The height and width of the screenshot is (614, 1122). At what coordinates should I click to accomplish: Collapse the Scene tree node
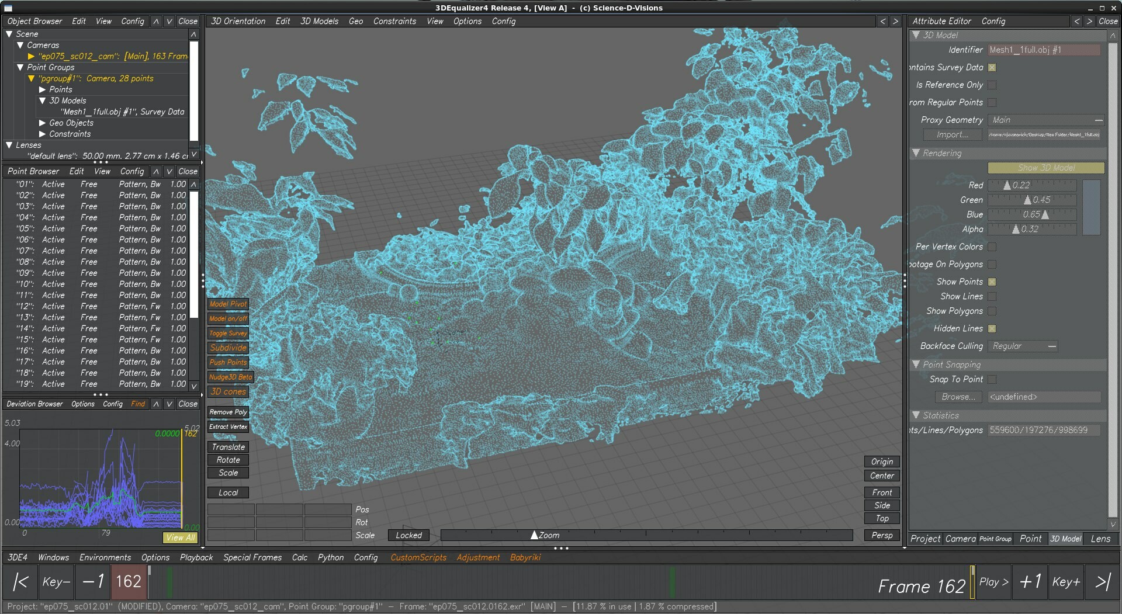[x=9, y=34]
